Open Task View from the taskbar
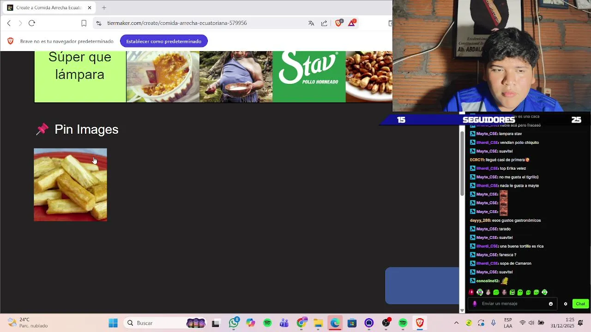Screen dimensions: 591x332 click(216, 323)
